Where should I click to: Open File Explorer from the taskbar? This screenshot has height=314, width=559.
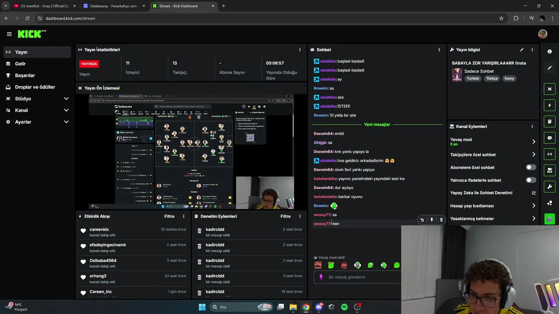pyautogui.click(x=293, y=307)
